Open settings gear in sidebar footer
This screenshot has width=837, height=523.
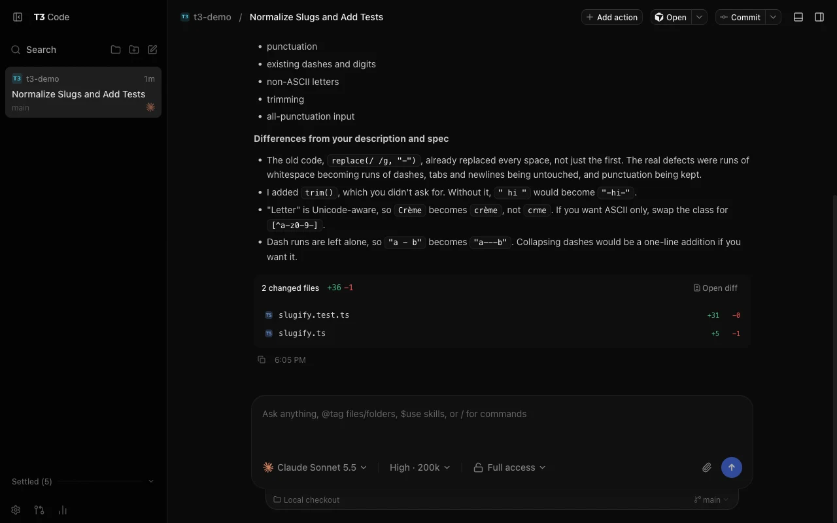[x=16, y=510]
